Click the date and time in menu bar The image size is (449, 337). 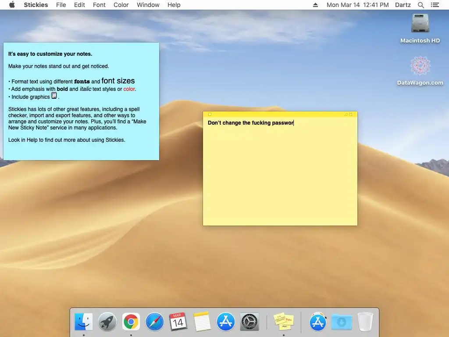click(358, 5)
